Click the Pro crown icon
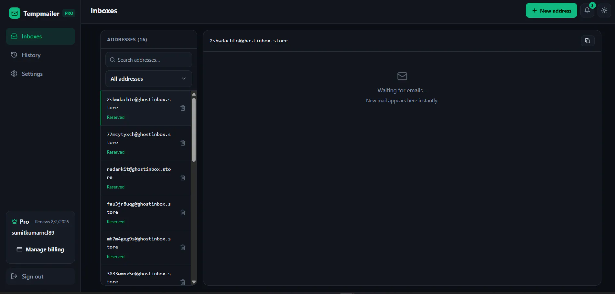The width and height of the screenshot is (615, 294). point(15,221)
